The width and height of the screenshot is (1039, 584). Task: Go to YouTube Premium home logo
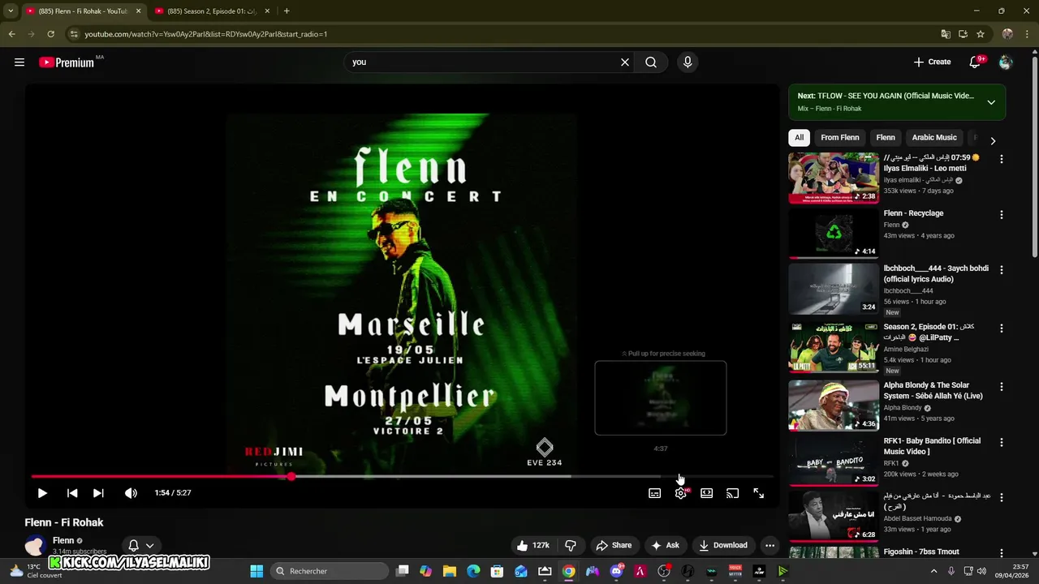click(67, 62)
